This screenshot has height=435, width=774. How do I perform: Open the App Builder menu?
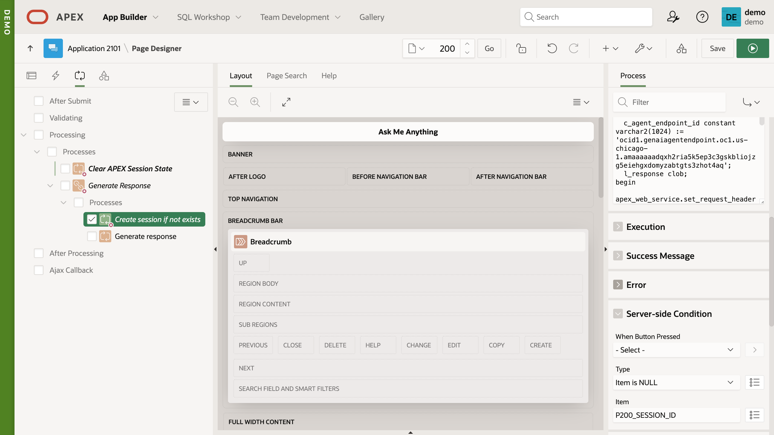(130, 17)
